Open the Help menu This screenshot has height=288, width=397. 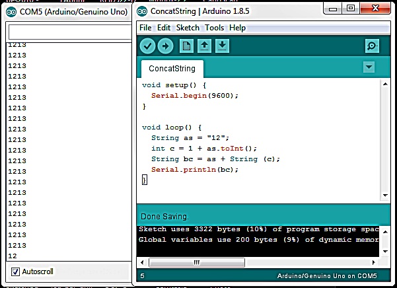click(237, 28)
